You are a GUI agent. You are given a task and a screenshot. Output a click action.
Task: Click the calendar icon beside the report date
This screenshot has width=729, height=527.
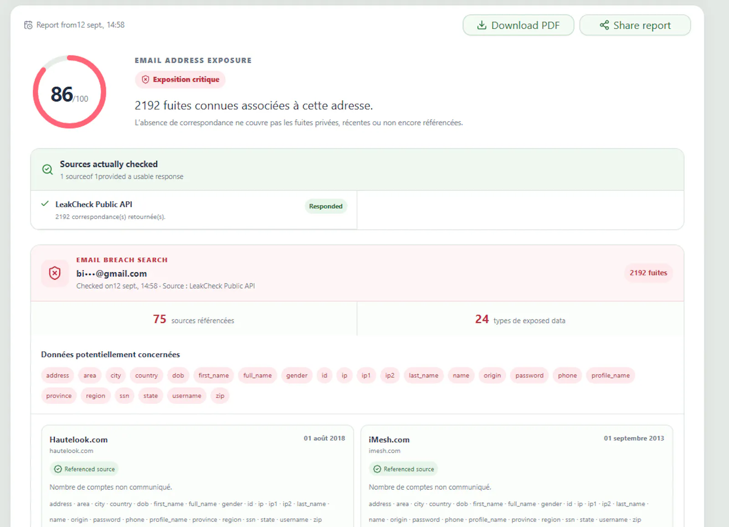[28, 25]
